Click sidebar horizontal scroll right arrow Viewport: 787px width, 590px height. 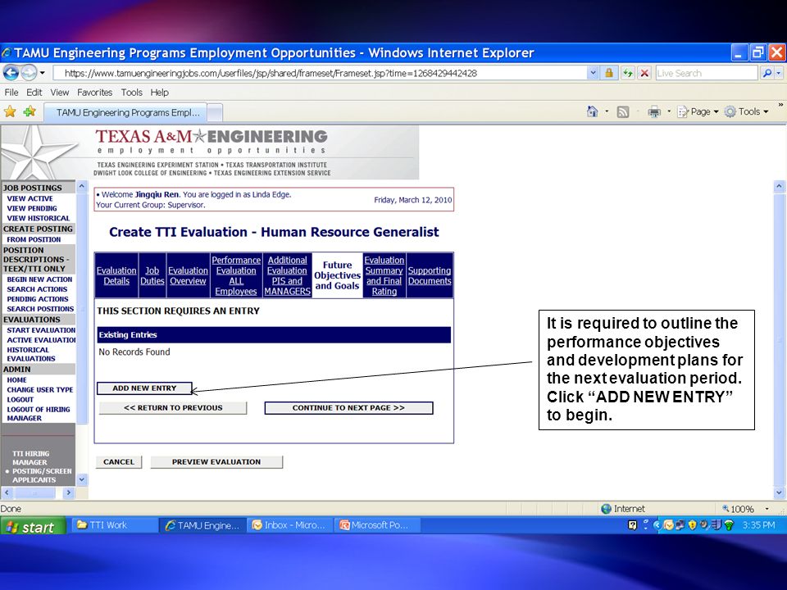(69, 492)
